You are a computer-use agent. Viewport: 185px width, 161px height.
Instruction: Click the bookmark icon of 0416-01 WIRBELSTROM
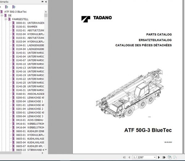point(13,124)
